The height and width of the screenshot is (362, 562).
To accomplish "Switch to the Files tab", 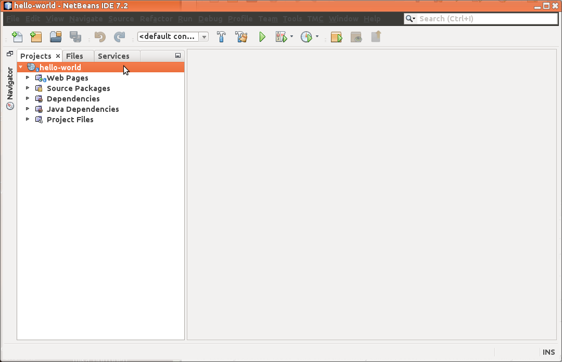I will 74,56.
